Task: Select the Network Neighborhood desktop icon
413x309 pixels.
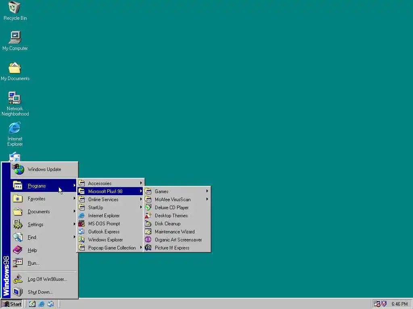Action: [15, 104]
